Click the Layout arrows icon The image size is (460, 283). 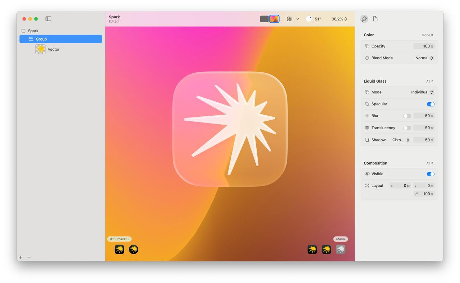(x=367, y=186)
